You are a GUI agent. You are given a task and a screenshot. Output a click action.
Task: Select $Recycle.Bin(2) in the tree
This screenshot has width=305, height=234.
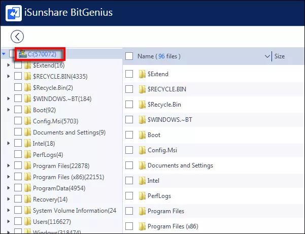(53, 88)
